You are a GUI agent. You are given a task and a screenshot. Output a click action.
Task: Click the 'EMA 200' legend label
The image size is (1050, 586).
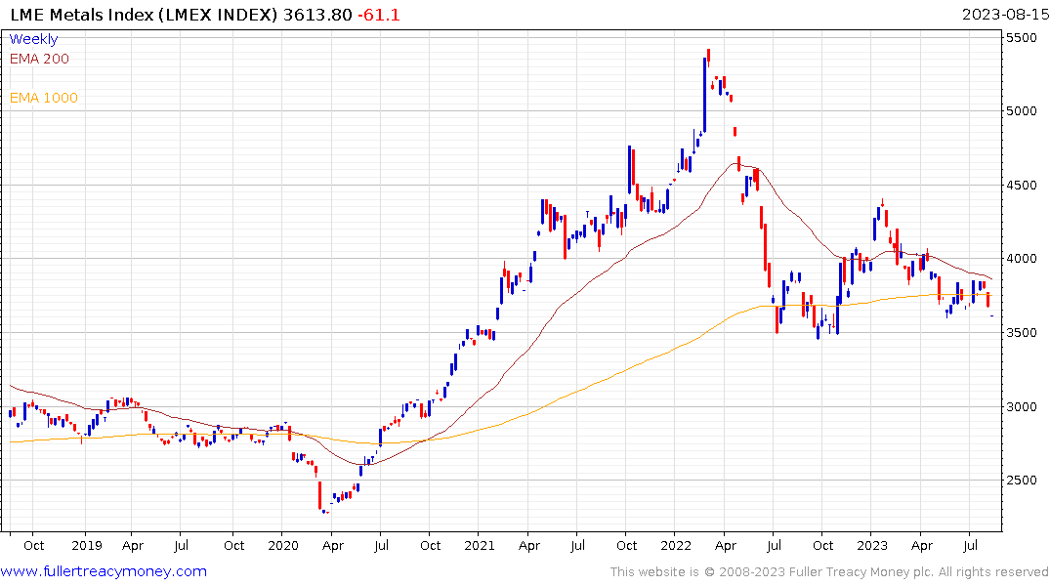point(39,59)
